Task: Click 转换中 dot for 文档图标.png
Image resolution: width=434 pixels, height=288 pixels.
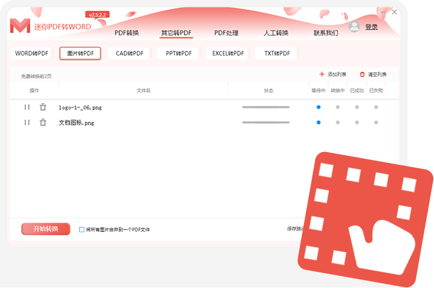Action: (x=337, y=122)
